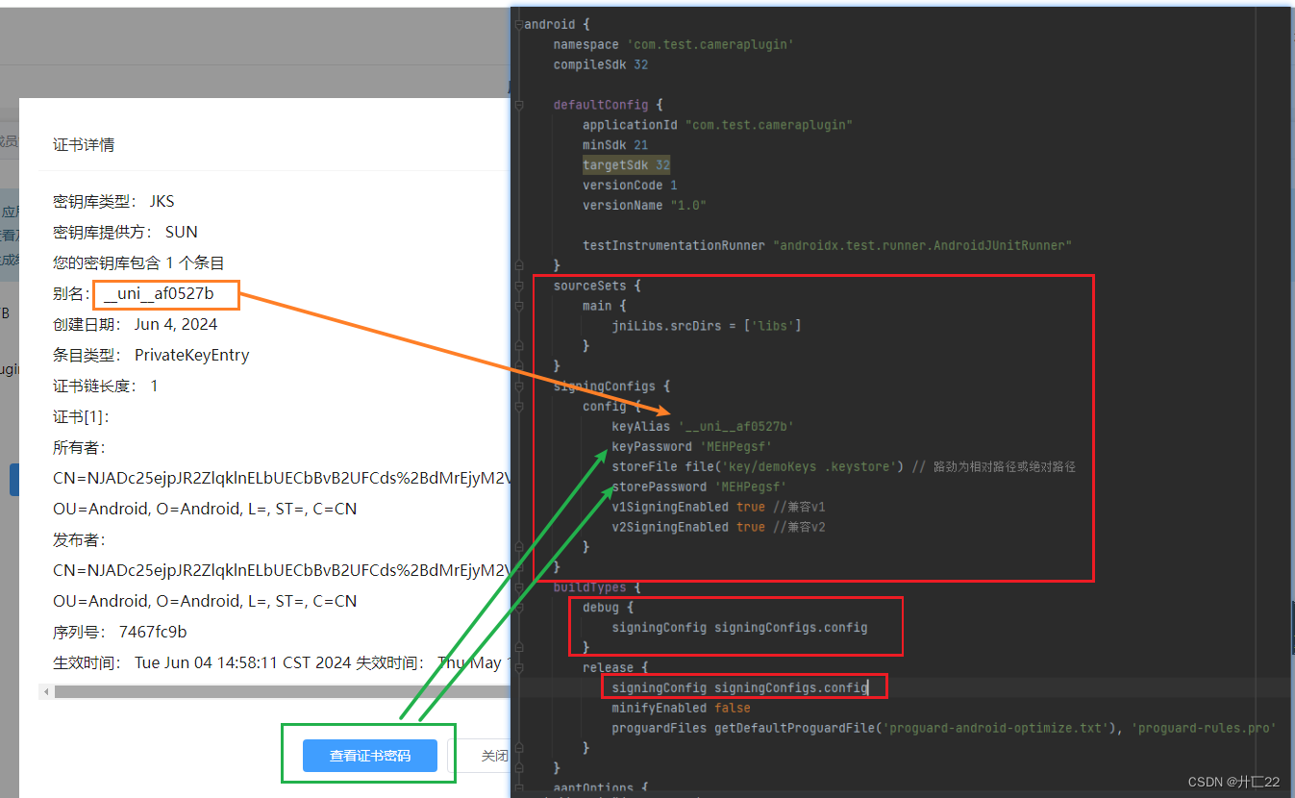Collapse the release block fold arrow
The width and height of the screenshot is (1295, 798).
(x=519, y=666)
